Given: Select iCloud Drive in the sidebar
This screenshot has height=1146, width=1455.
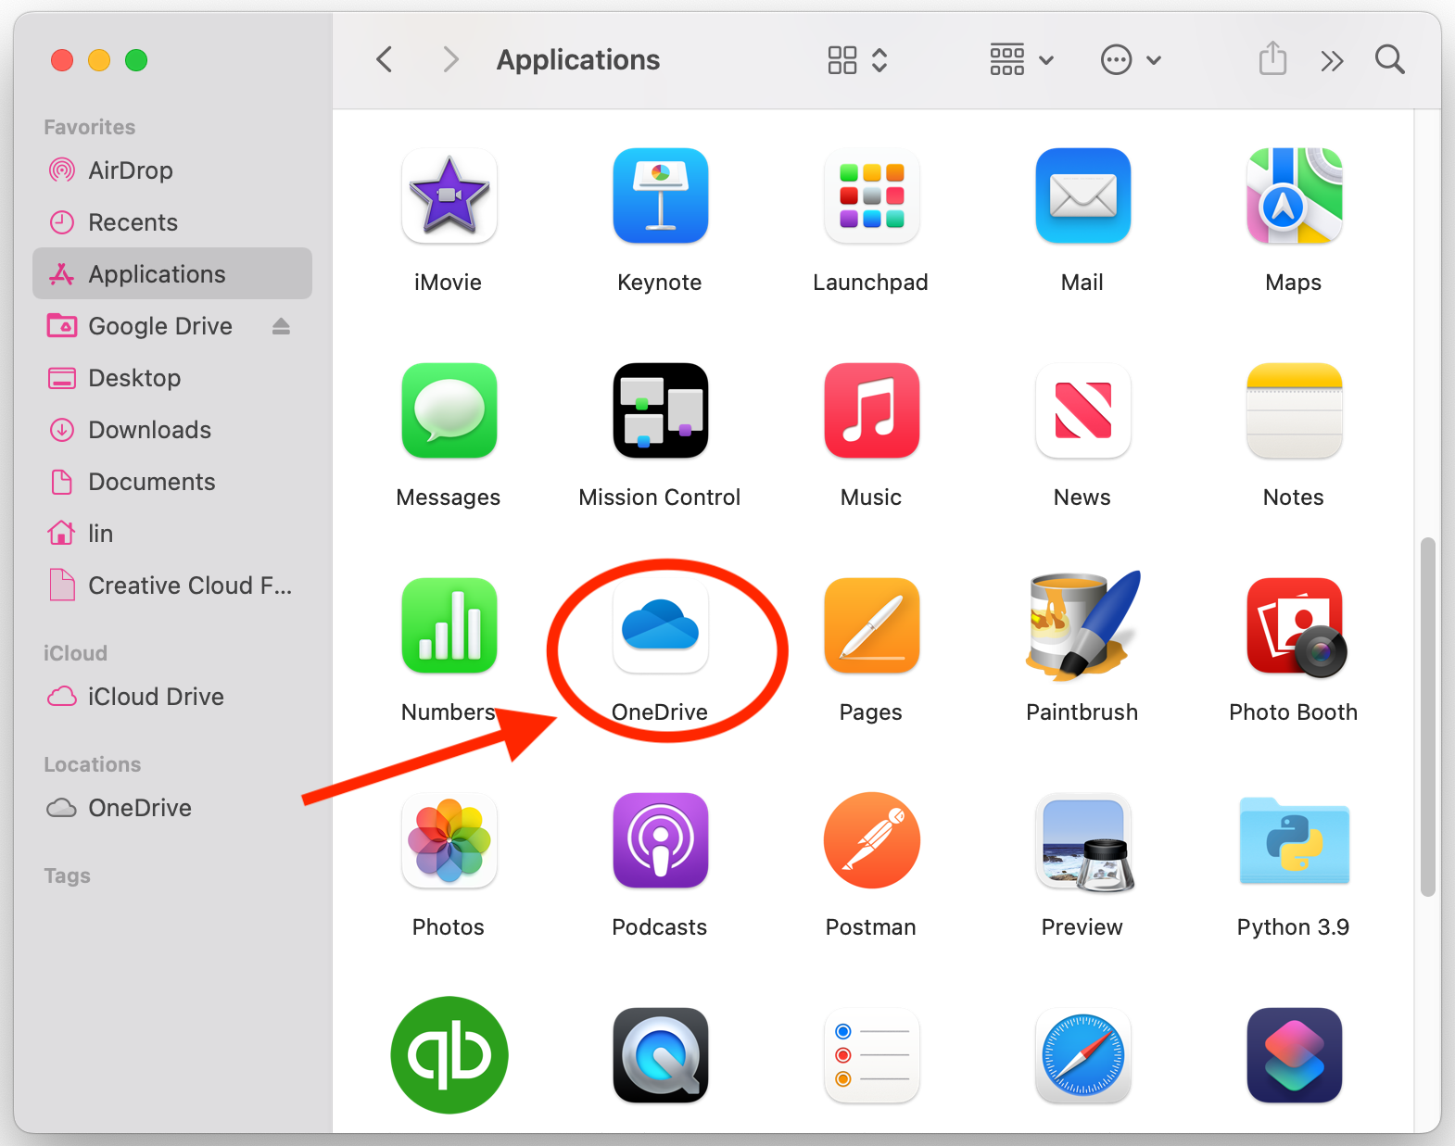Looking at the screenshot, I should click(x=172, y=697).
